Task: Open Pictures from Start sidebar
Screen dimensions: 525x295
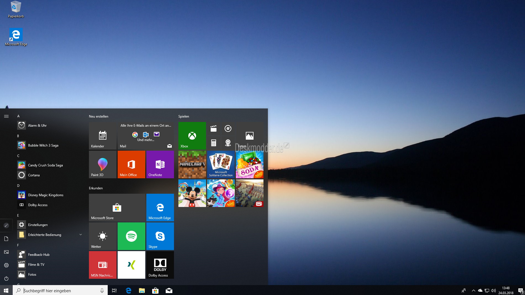Action: pyautogui.click(x=6, y=252)
